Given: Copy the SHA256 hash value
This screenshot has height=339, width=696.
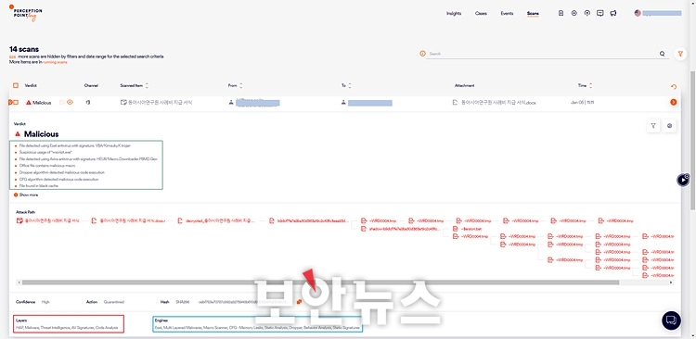Looking at the screenshot, I should (299, 302).
